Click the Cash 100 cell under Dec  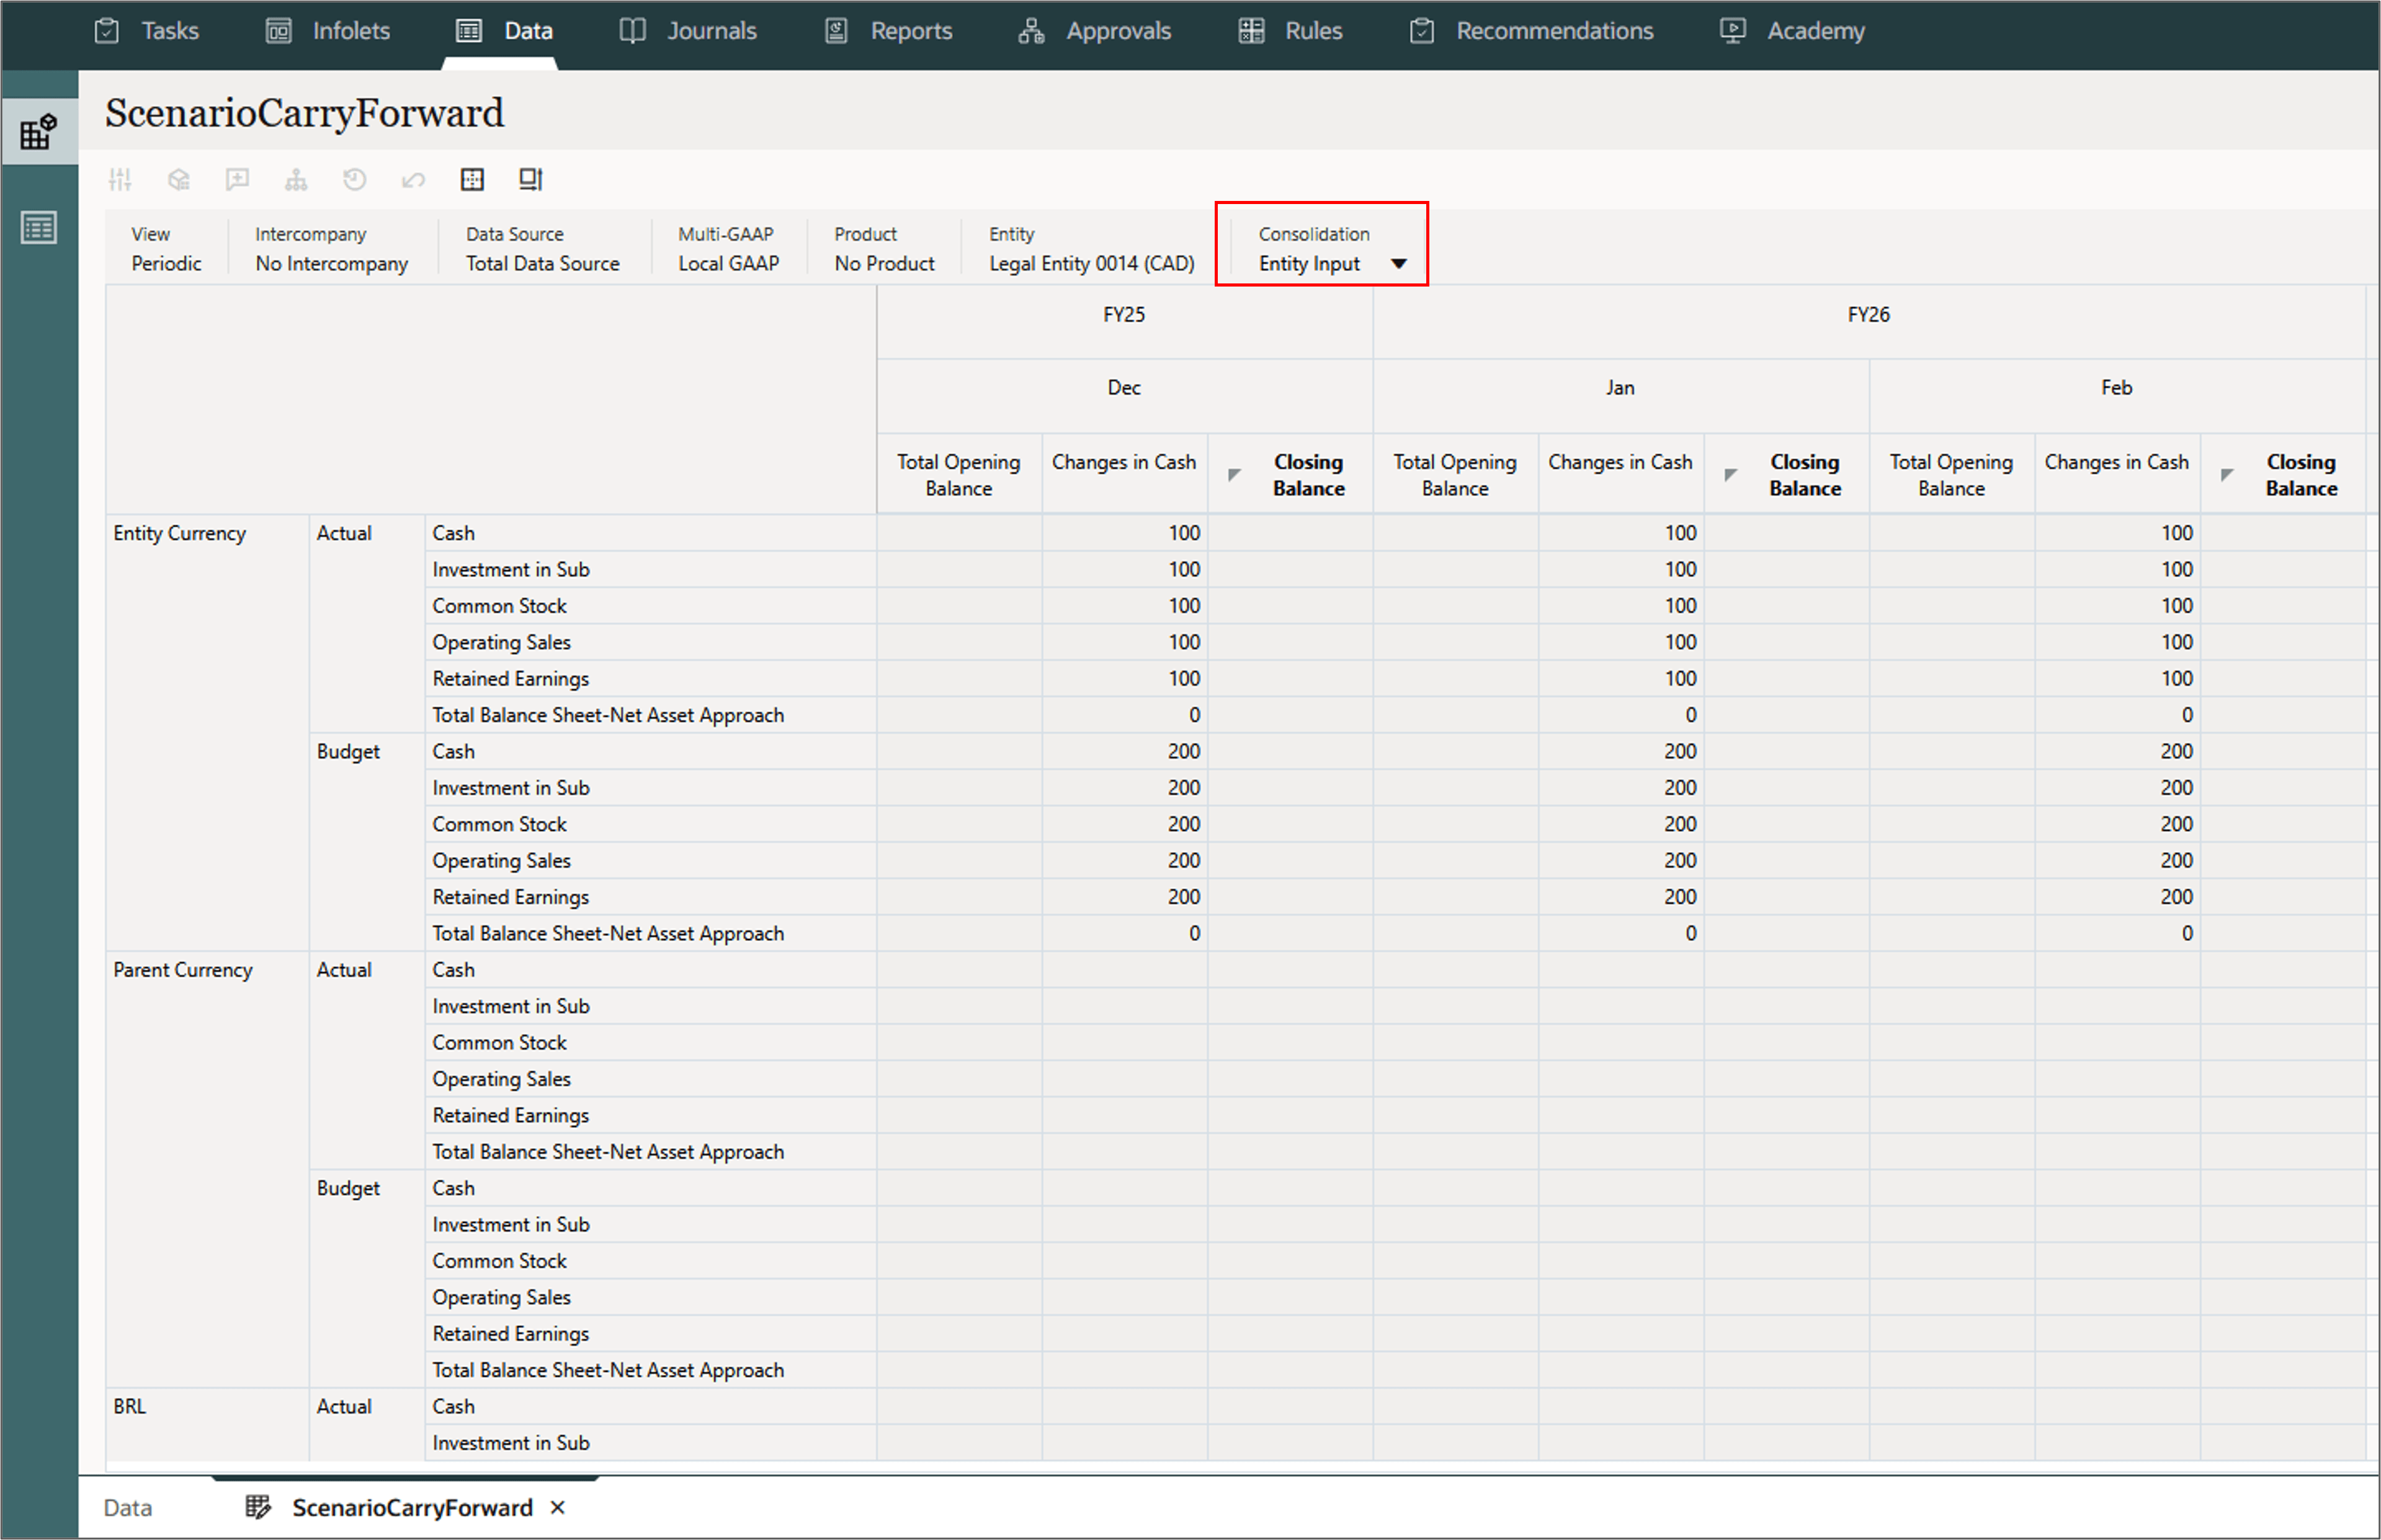click(x=1125, y=532)
